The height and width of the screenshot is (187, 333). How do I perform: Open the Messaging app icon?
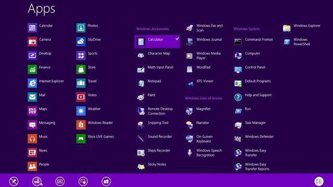click(32, 125)
